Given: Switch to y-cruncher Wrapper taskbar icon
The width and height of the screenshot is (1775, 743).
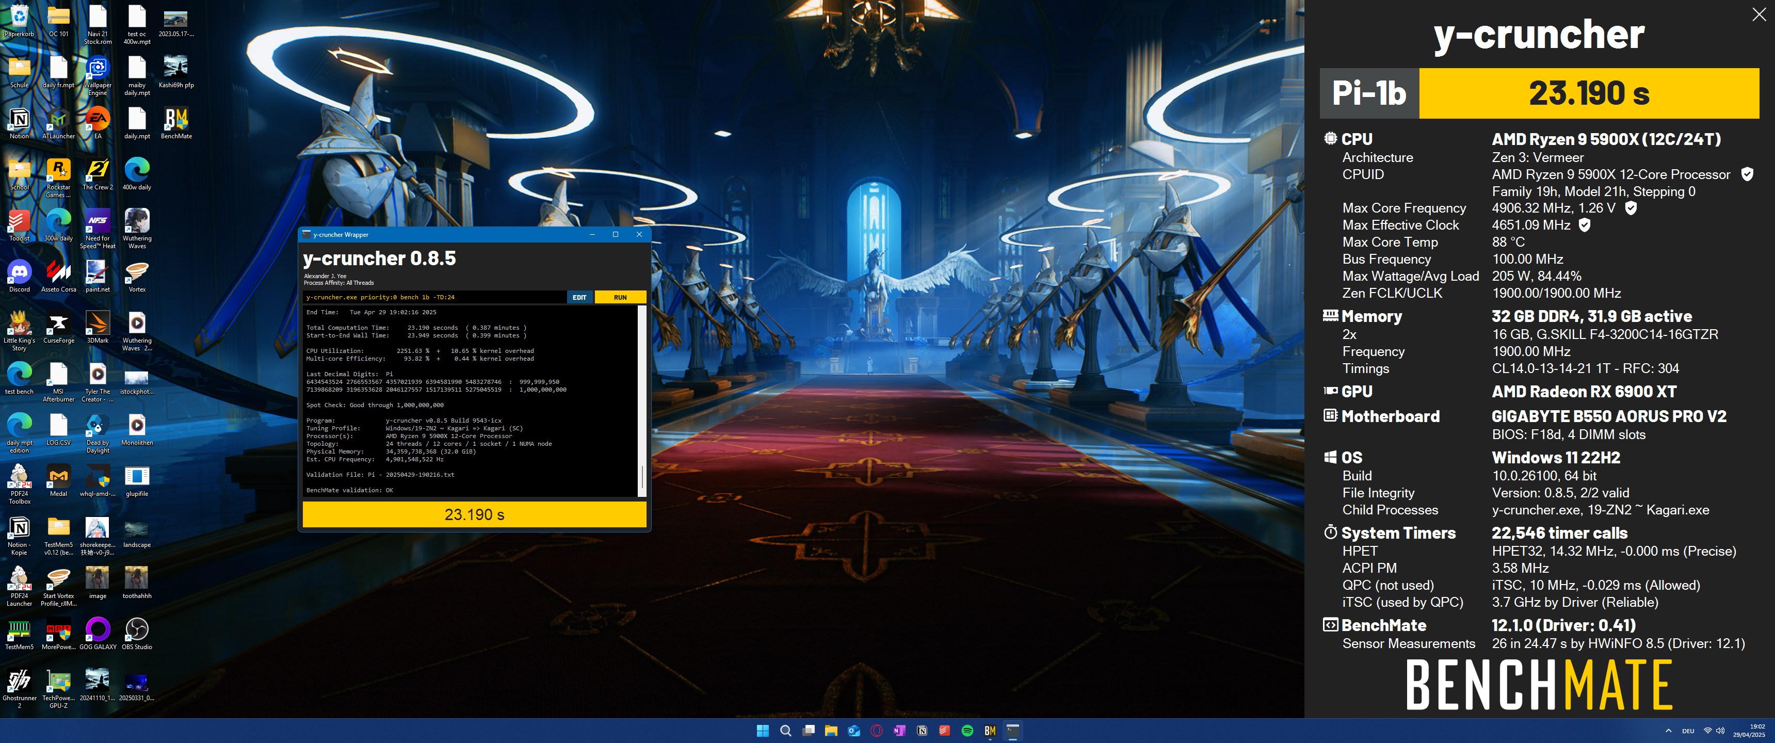Looking at the screenshot, I should (1013, 731).
